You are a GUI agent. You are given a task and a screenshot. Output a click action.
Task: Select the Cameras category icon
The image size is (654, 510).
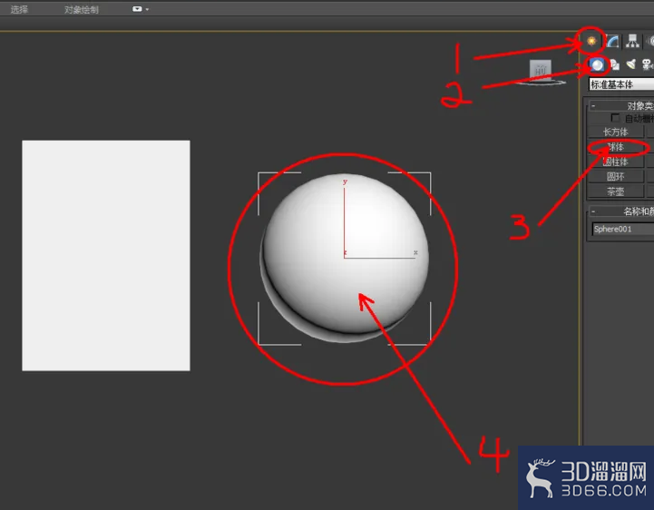pos(648,64)
